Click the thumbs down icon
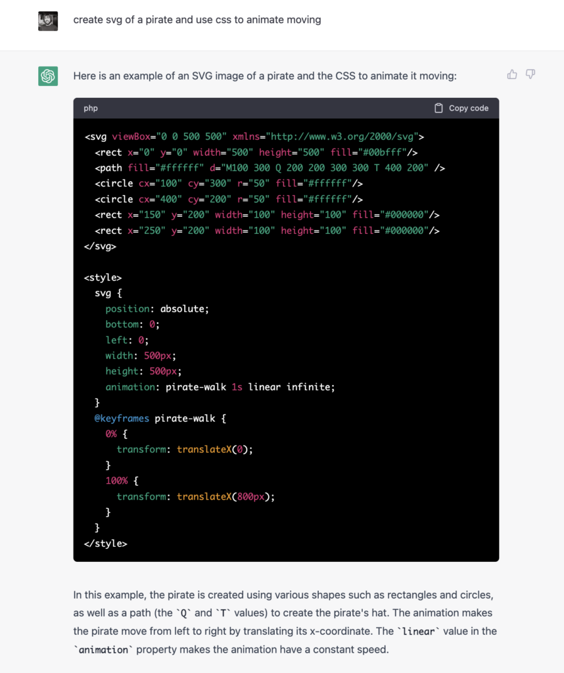Screen dimensions: 564x673 tap(530, 75)
